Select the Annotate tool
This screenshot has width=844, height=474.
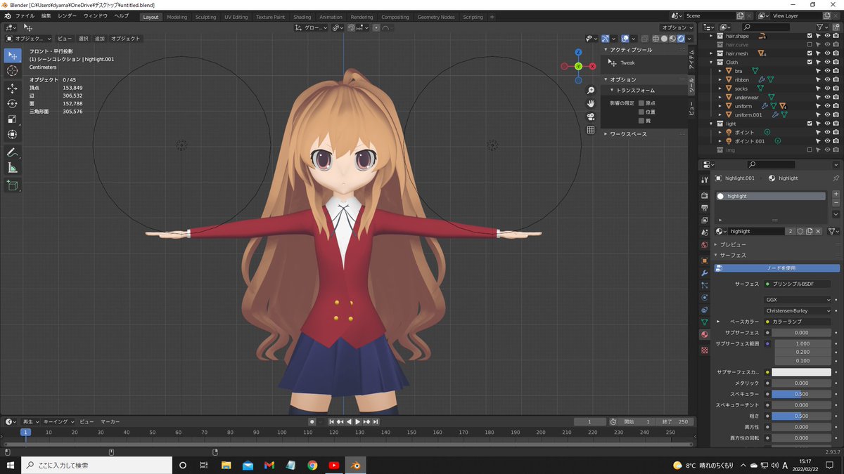[12, 152]
